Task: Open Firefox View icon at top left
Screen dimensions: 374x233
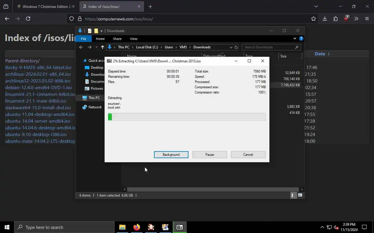Action: (x=6, y=7)
